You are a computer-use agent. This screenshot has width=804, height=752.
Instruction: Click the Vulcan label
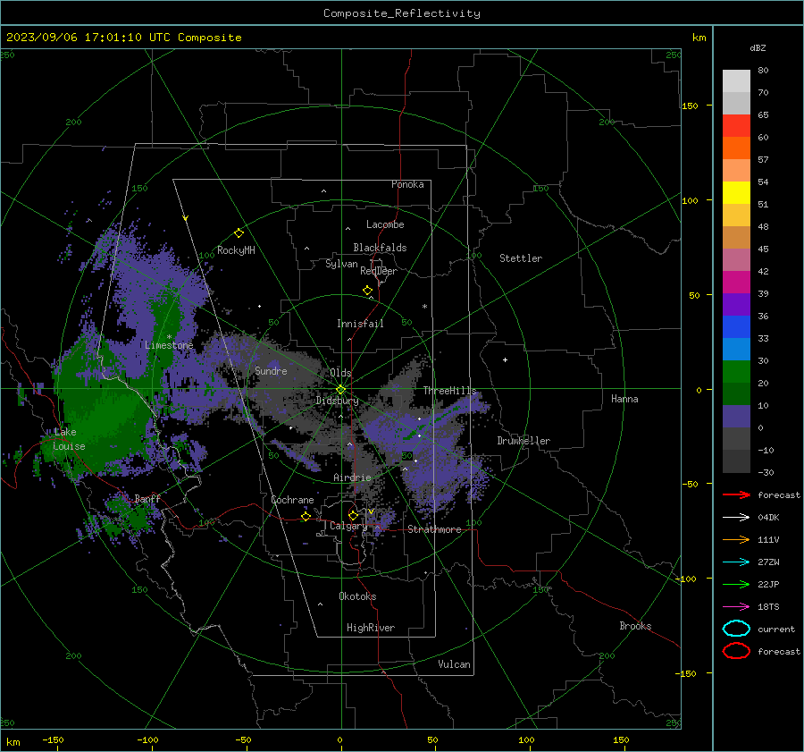pyautogui.click(x=454, y=664)
